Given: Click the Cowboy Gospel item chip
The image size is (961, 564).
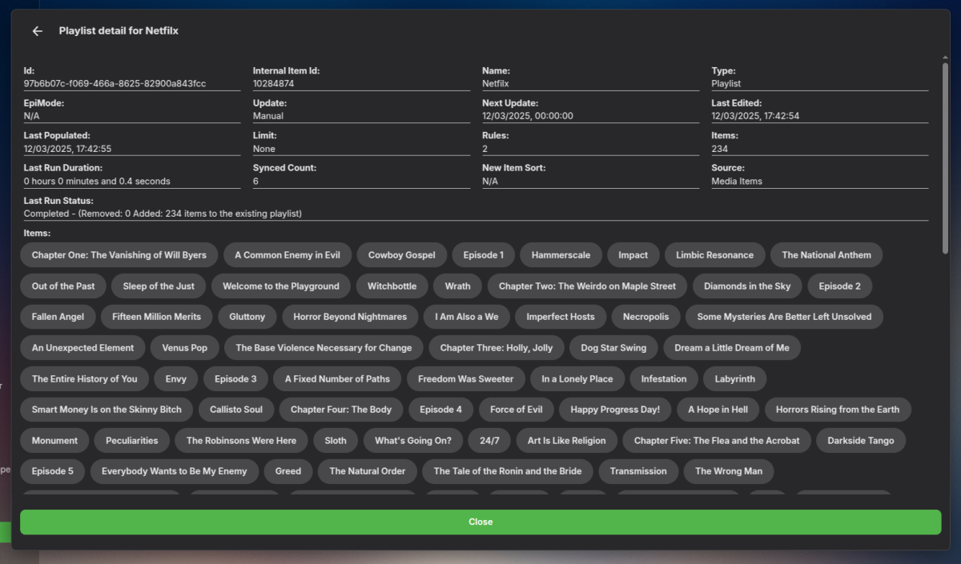Looking at the screenshot, I should click(401, 254).
